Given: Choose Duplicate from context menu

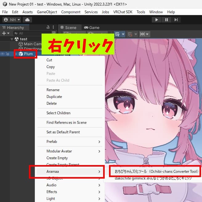Looking at the screenshot, I should pyautogui.click(x=70, y=97).
